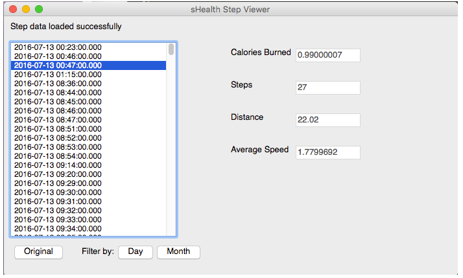Viewport: 463px width, 278px height.
Task: Select entry 2016-07-13 00:46:00.000
Action: tap(88, 56)
